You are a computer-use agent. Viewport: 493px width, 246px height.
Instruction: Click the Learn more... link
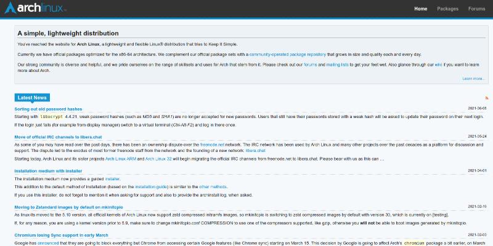pos(473,79)
